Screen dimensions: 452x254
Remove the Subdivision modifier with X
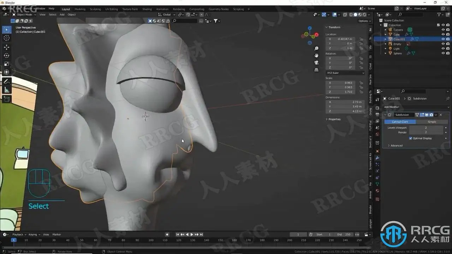click(441, 115)
